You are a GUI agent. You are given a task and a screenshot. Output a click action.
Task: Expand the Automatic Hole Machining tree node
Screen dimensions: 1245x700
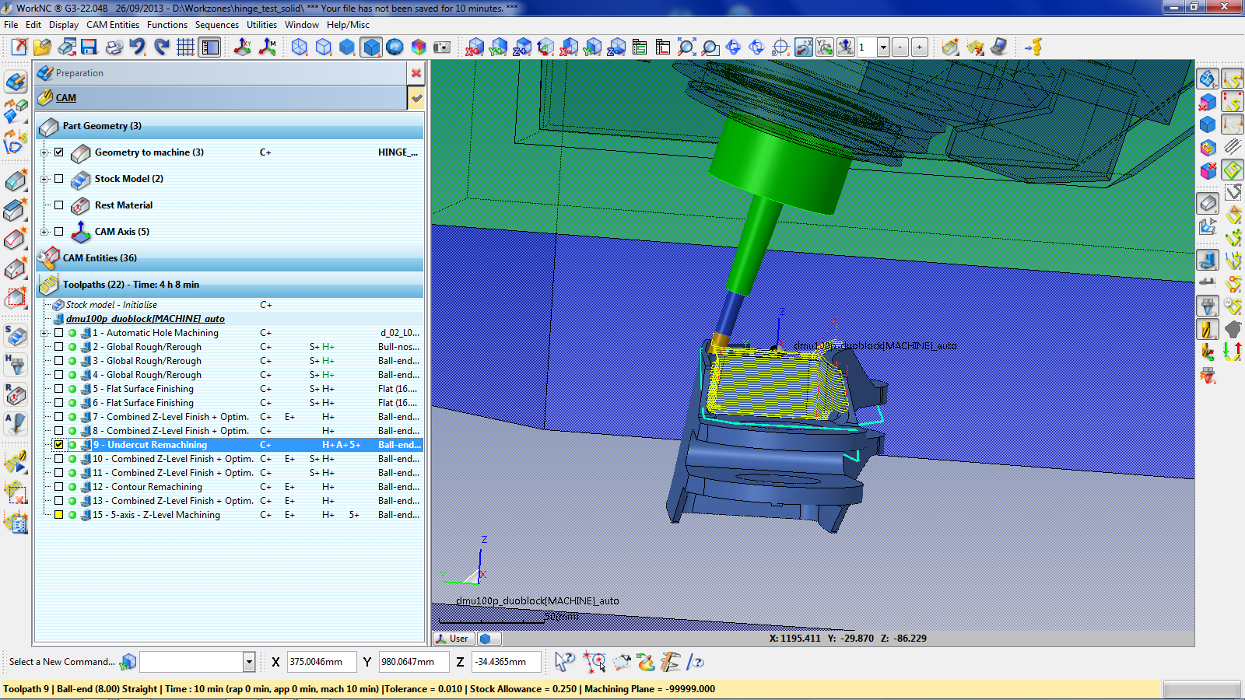coord(44,333)
